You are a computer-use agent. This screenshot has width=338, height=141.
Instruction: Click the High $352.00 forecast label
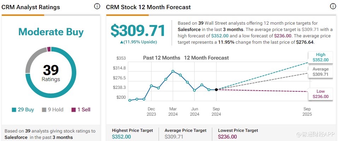(x=321, y=57)
